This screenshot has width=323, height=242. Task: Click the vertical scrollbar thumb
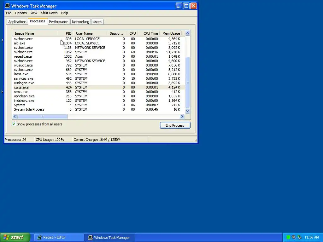click(x=187, y=82)
